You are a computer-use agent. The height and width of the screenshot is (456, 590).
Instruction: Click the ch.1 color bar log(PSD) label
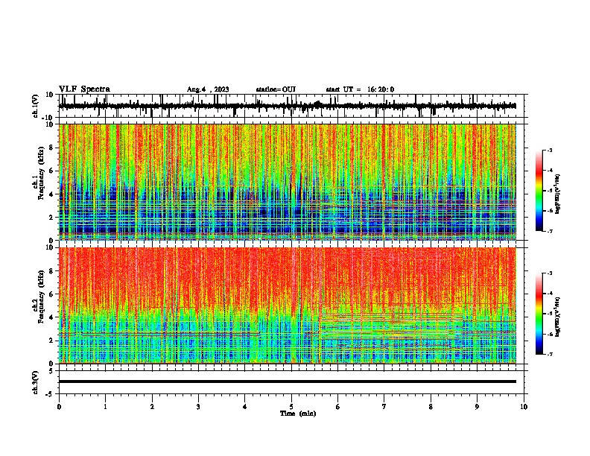pyautogui.click(x=558, y=194)
